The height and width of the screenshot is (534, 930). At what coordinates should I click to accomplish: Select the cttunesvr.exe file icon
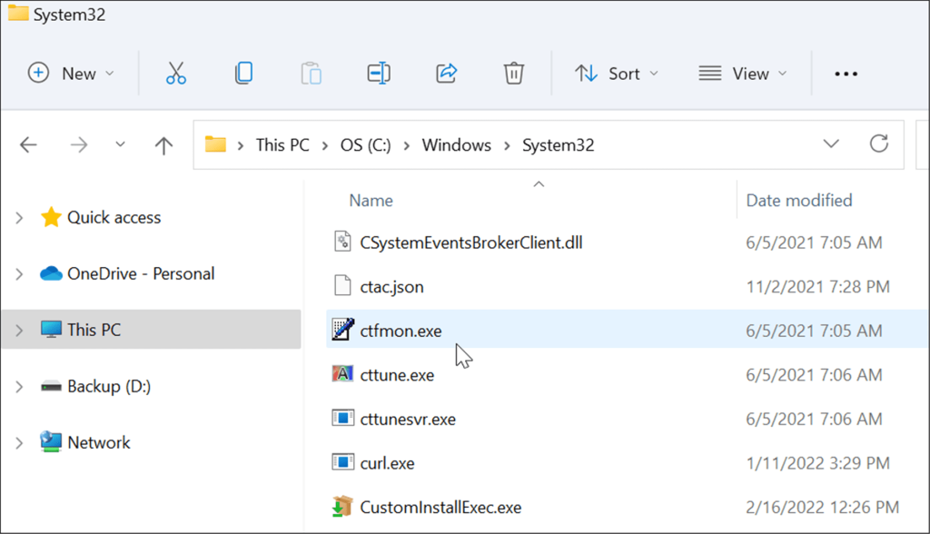point(342,418)
